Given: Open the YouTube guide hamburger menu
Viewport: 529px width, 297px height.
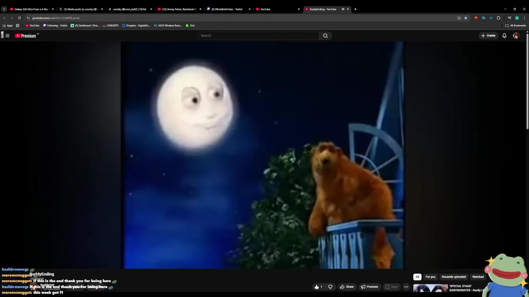Looking at the screenshot, I should coord(7,36).
